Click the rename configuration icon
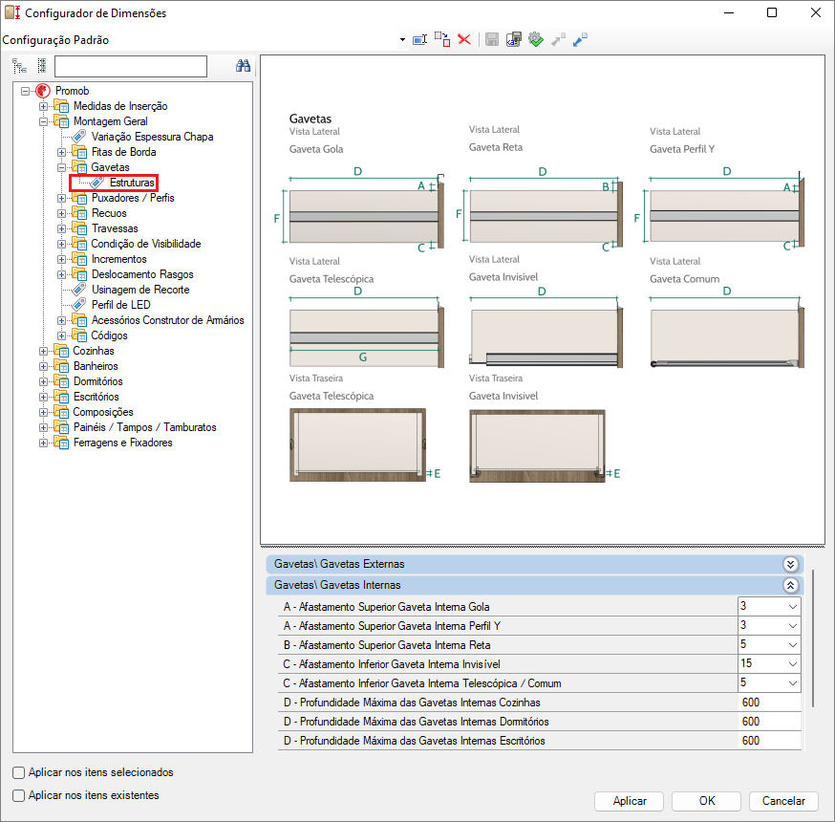 [x=419, y=39]
